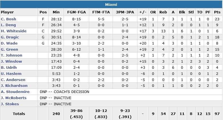Click the Min column header

tap(56, 12)
